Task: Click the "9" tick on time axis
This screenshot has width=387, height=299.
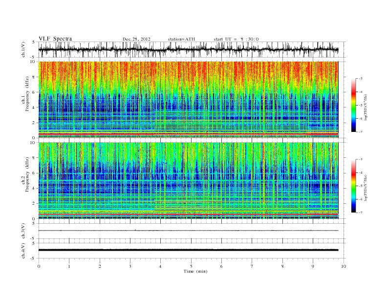Action: point(313,266)
